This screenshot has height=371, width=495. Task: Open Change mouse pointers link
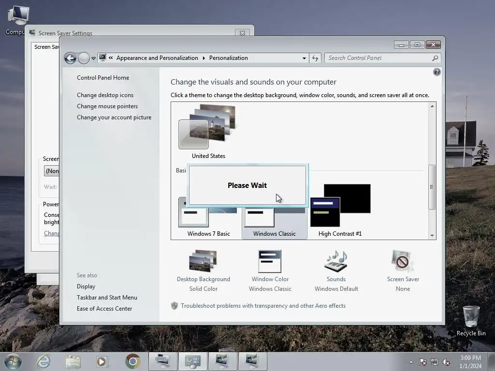pos(107,106)
